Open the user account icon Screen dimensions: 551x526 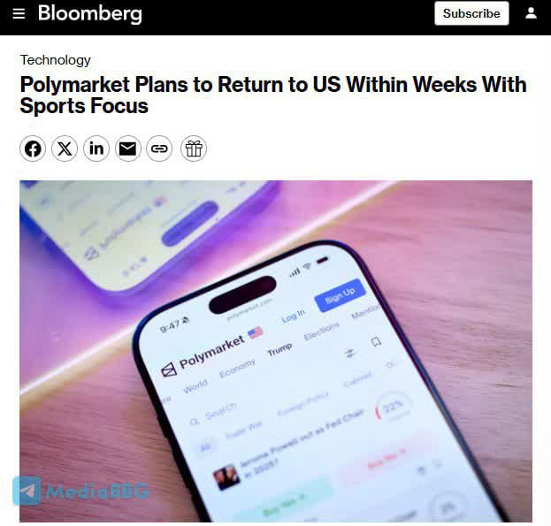coord(531,13)
